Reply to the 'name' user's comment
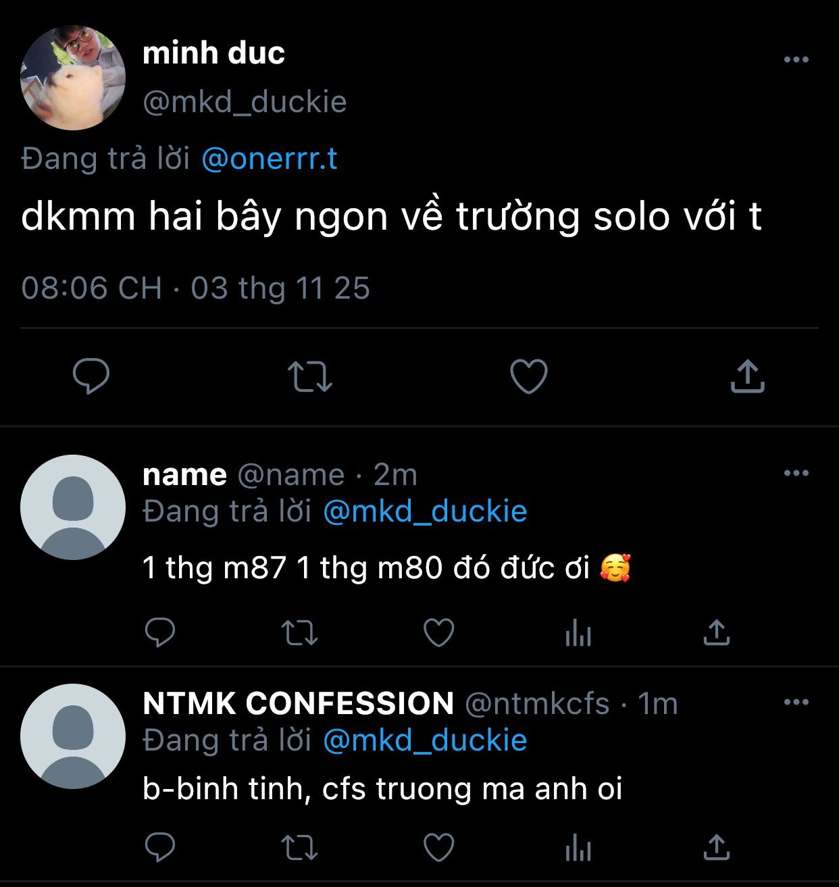 (160, 633)
